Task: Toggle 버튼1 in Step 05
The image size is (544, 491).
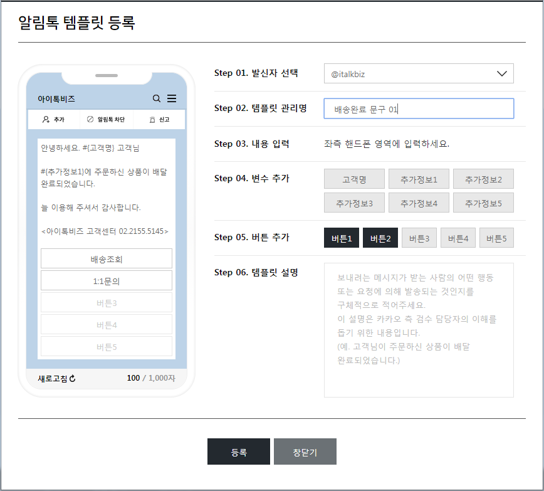Action: click(x=342, y=238)
